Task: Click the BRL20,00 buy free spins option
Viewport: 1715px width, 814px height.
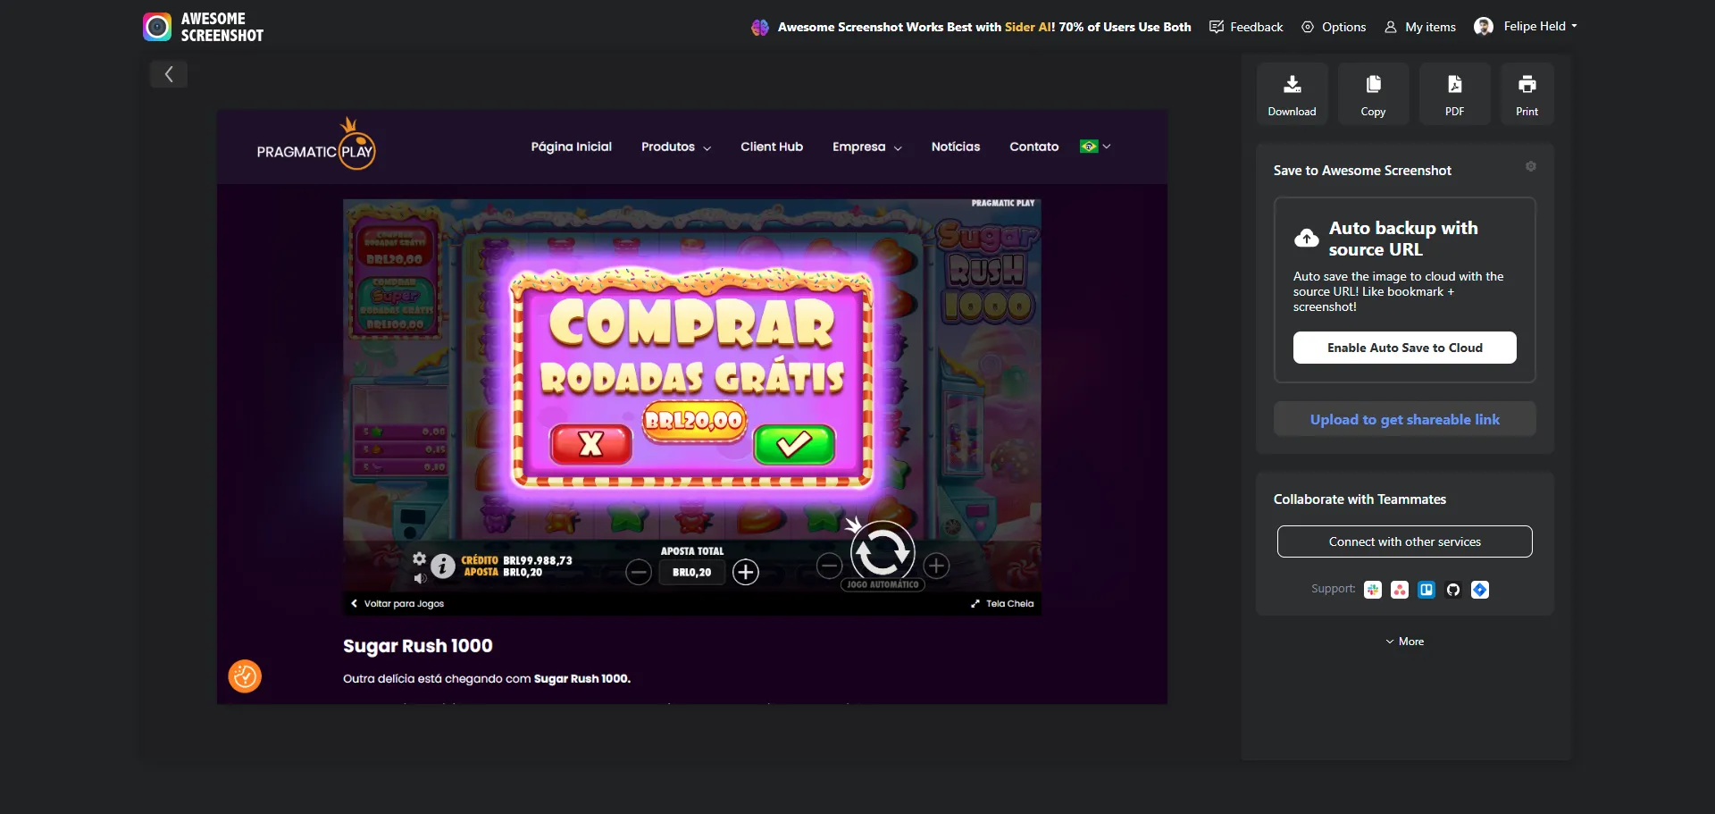Action: (x=394, y=246)
